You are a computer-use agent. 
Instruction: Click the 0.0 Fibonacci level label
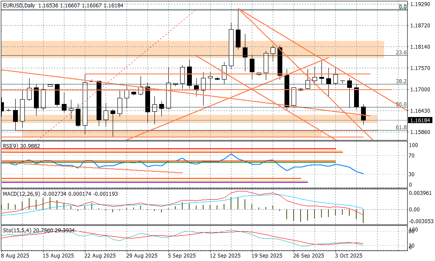(x=403, y=7)
